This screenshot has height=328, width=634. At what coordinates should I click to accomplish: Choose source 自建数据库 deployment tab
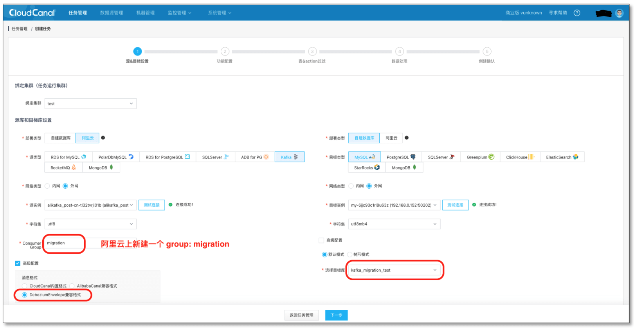tap(61, 138)
